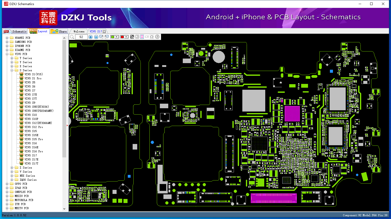Expand the HUAWEI PCB tree node

tap(7, 38)
